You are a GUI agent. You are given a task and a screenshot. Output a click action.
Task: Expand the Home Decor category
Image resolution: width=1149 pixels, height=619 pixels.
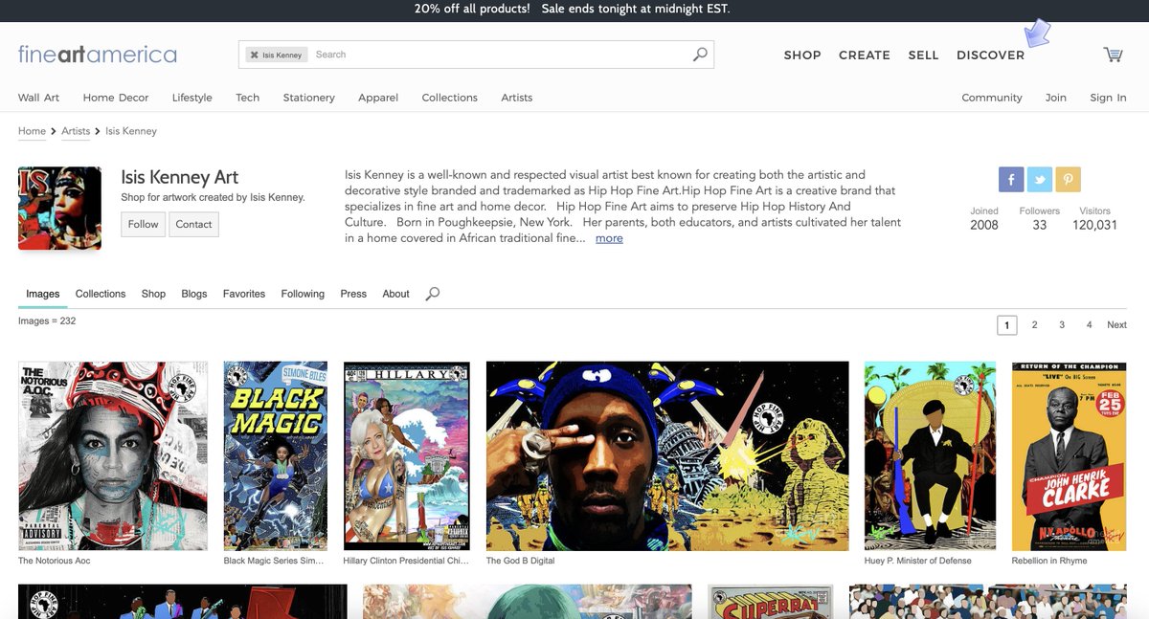point(116,98)
